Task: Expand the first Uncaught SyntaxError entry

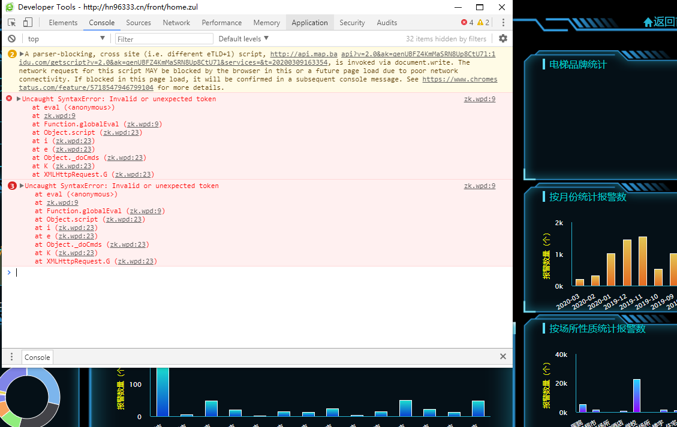Action: pos(19,99)
